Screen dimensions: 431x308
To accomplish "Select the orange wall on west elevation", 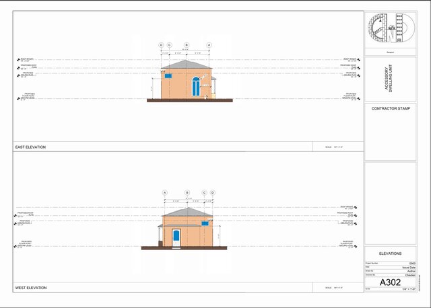I will pos(197,233).
